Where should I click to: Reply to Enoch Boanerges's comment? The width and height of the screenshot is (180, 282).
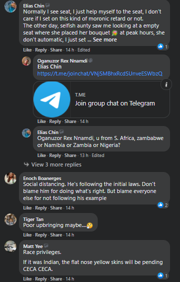point(41,208)
